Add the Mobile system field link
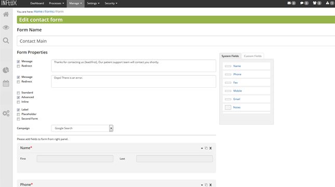The height and width of the screenshot is (187, 335). click(x=237, y=91)
